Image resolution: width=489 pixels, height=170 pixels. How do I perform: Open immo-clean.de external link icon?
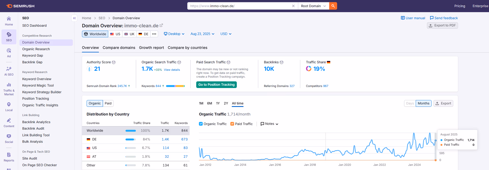click(161, 25)
